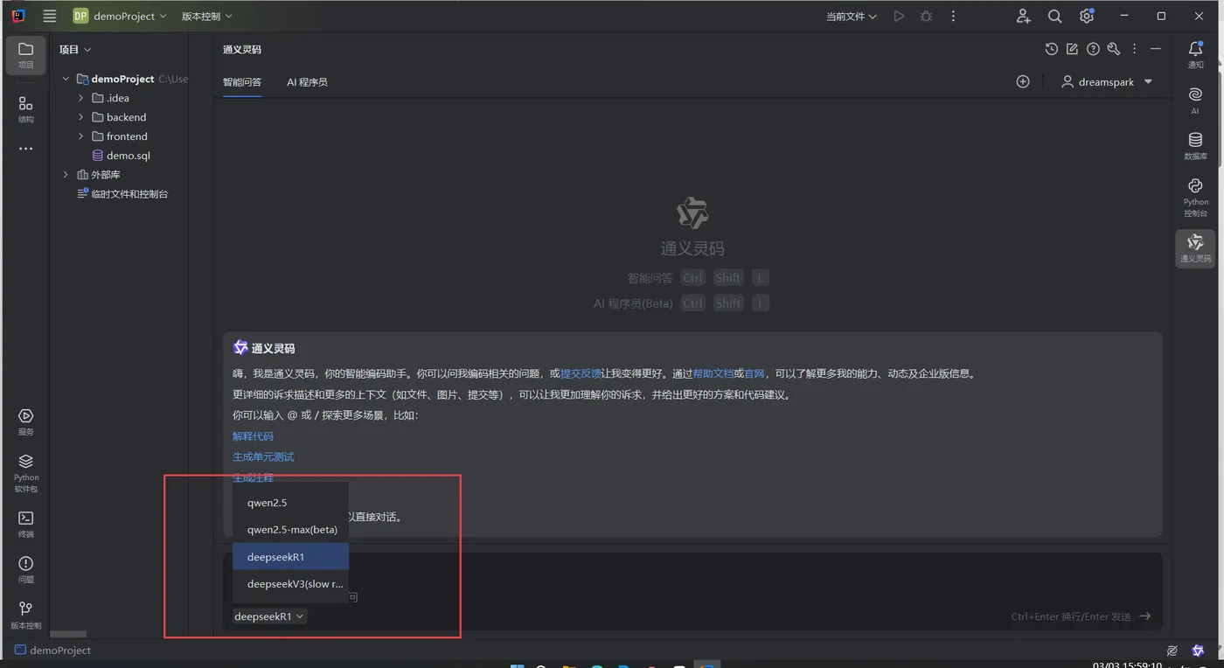The width and height of the screenshot is (1224, 668).
Task: Open the 版本控制 dropdown in the title bar
Action: coord(207,16)
